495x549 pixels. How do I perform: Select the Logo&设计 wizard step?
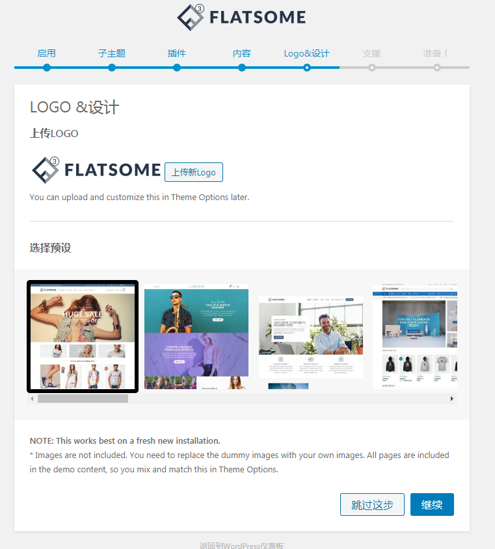click(307, 53)
